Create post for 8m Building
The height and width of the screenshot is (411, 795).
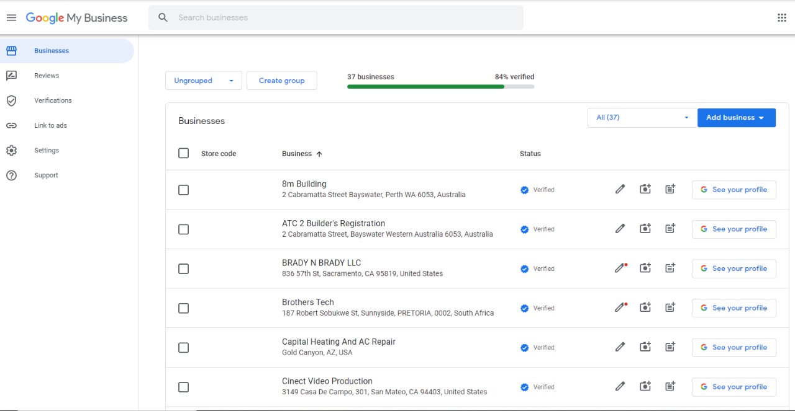click(x=670, y=190)
